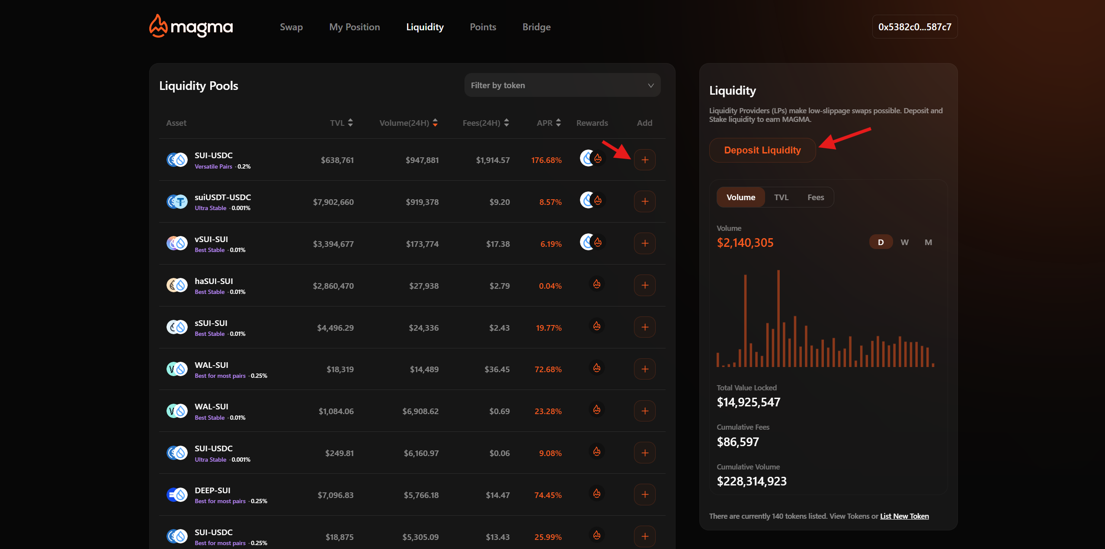Click rewards icons of suiUSDT-USDC row
This screenshot has width=1105, height=549.
[x=593, y=200]
